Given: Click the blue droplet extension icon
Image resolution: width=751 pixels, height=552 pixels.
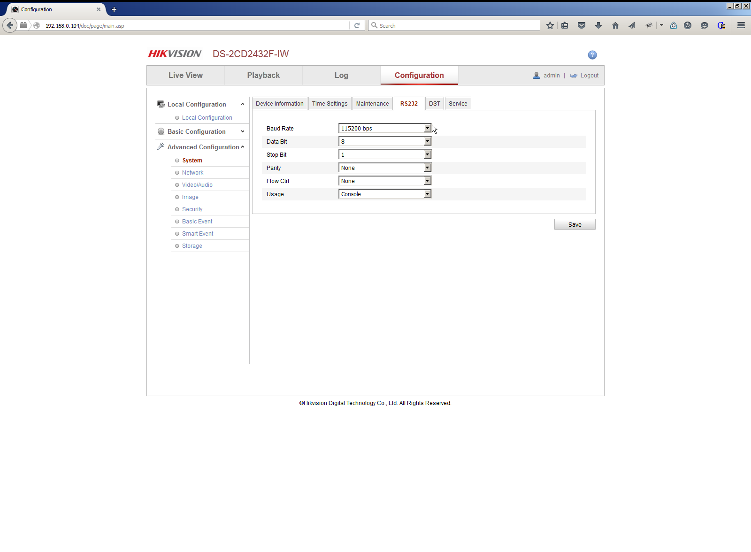Looking at the screenshot, I should coord(674,25).
